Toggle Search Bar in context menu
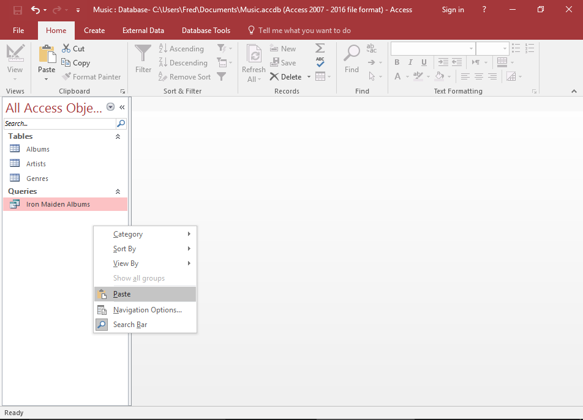The width and height of the screenshot is (583, 420). tap(145, 325)
